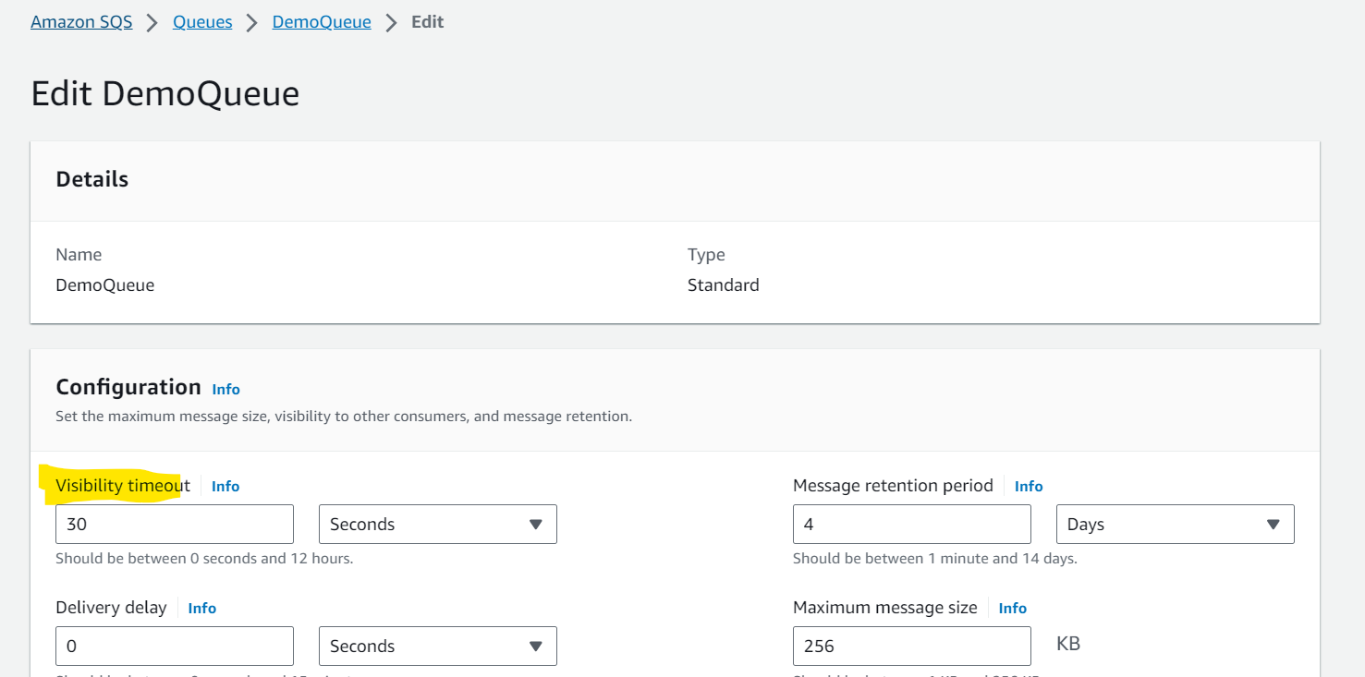1365x677 pixels.
Task: Select the 'Visibility timeout' field label
Action: click(123, 486)
